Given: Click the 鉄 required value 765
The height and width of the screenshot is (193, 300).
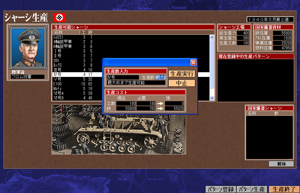Looking at the screenshot, I should click(146, 108).
